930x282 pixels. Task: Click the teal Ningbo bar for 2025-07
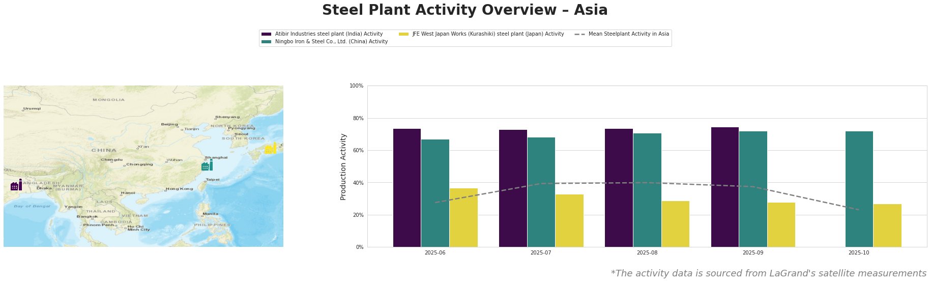541,192
